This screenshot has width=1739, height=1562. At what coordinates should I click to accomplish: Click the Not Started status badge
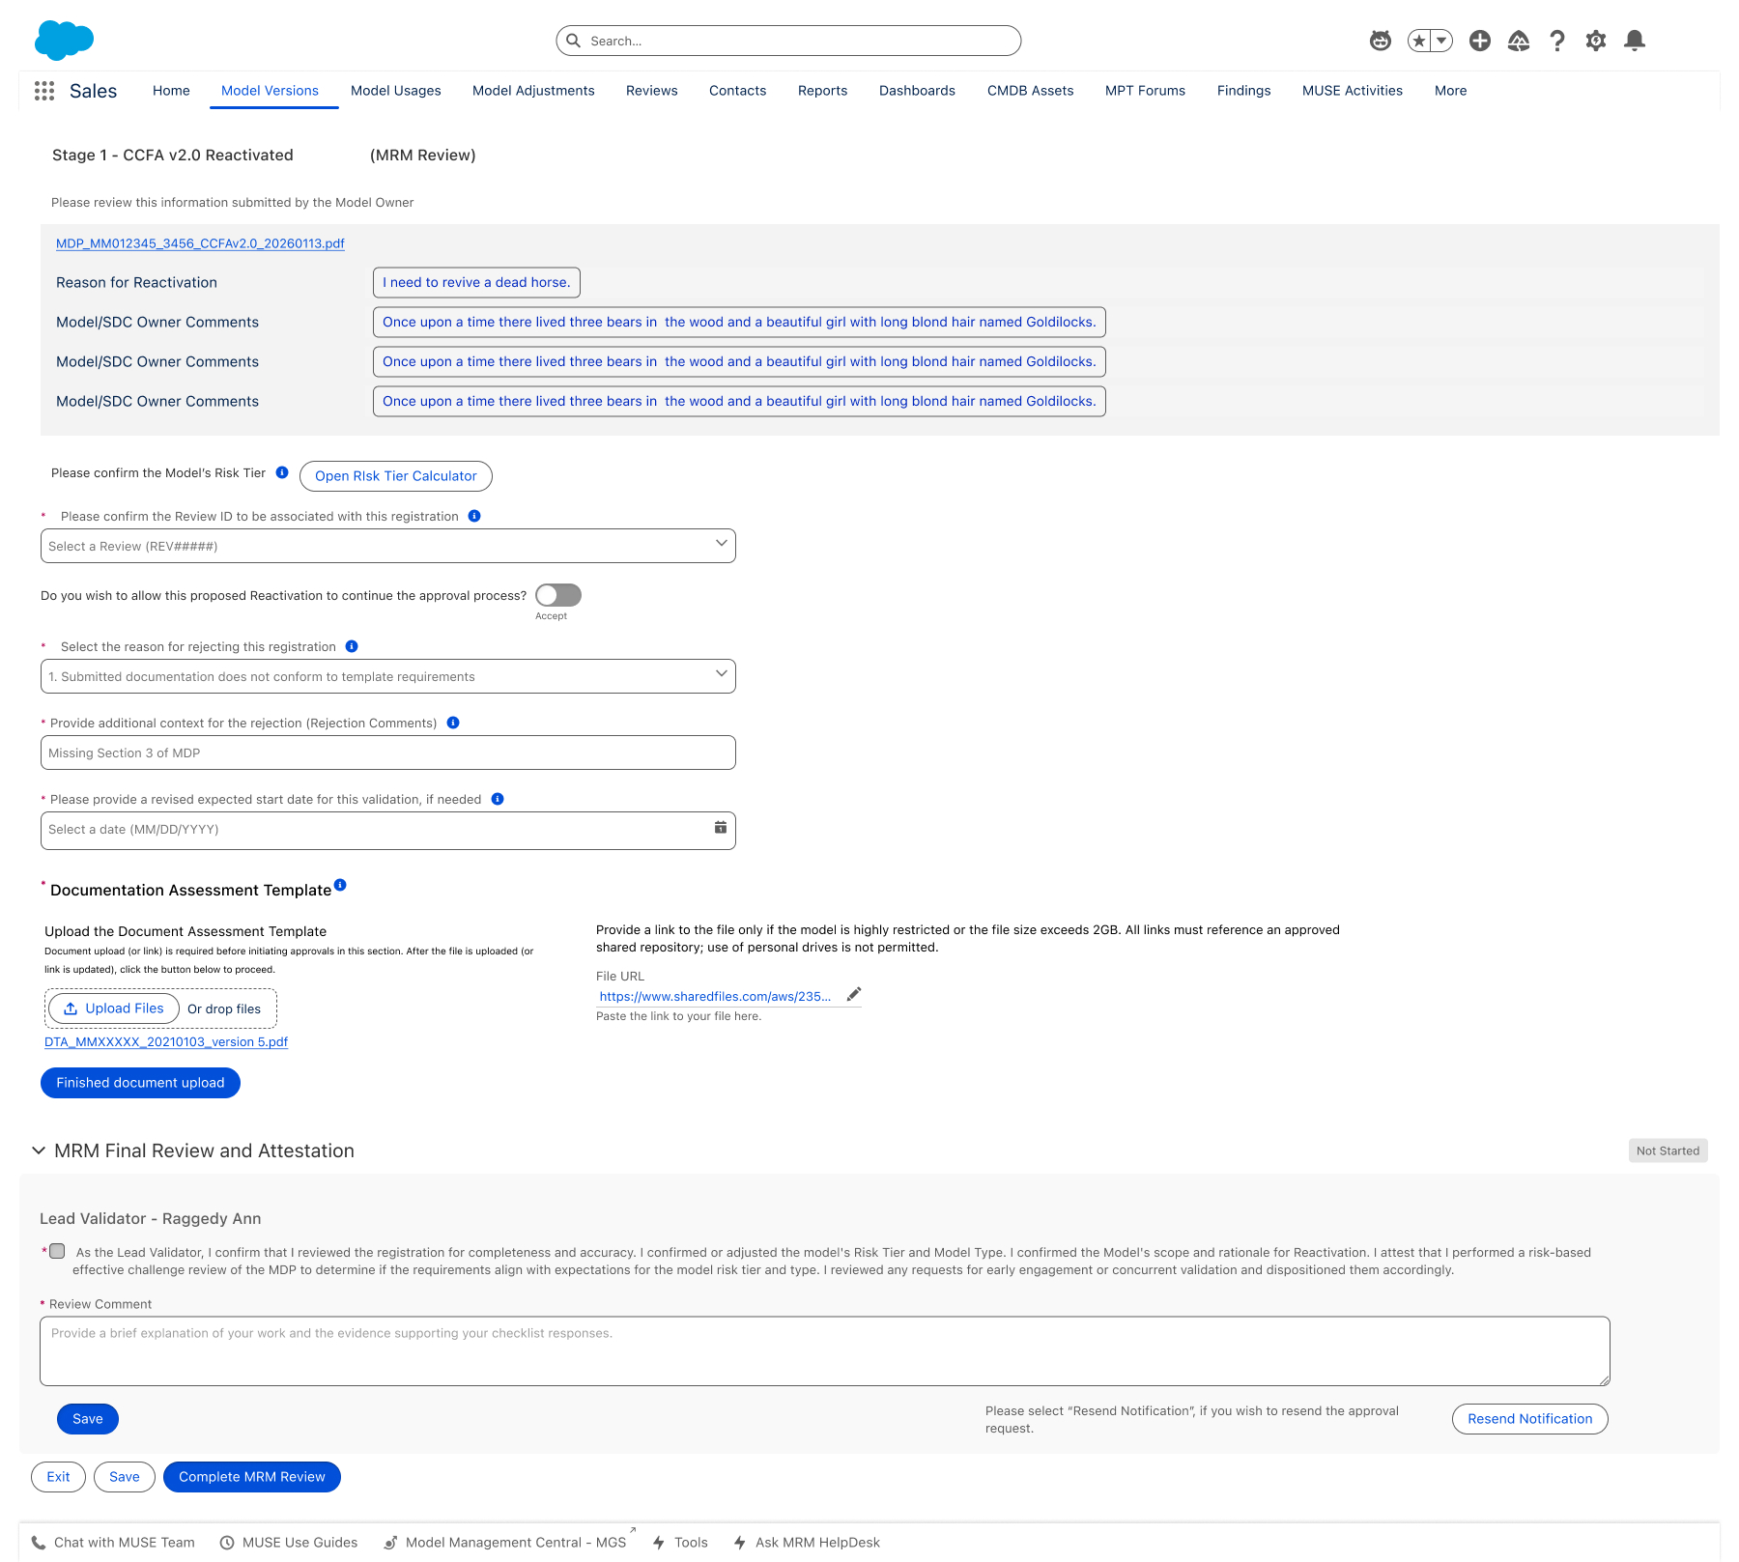click(x=1668, y=1150)
